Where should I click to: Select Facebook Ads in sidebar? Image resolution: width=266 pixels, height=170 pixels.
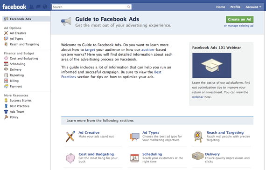[x=26, y=19]
